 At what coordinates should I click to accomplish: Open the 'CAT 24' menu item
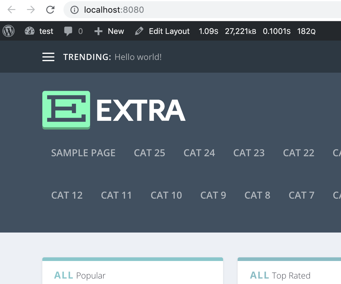199,153
